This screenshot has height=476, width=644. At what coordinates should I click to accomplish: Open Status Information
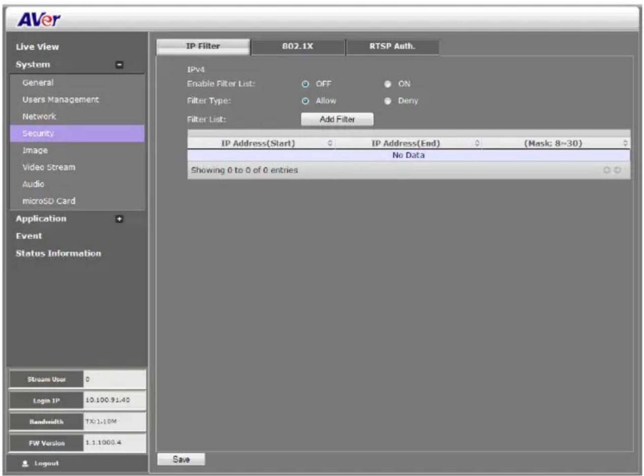(x=58, y=253)
